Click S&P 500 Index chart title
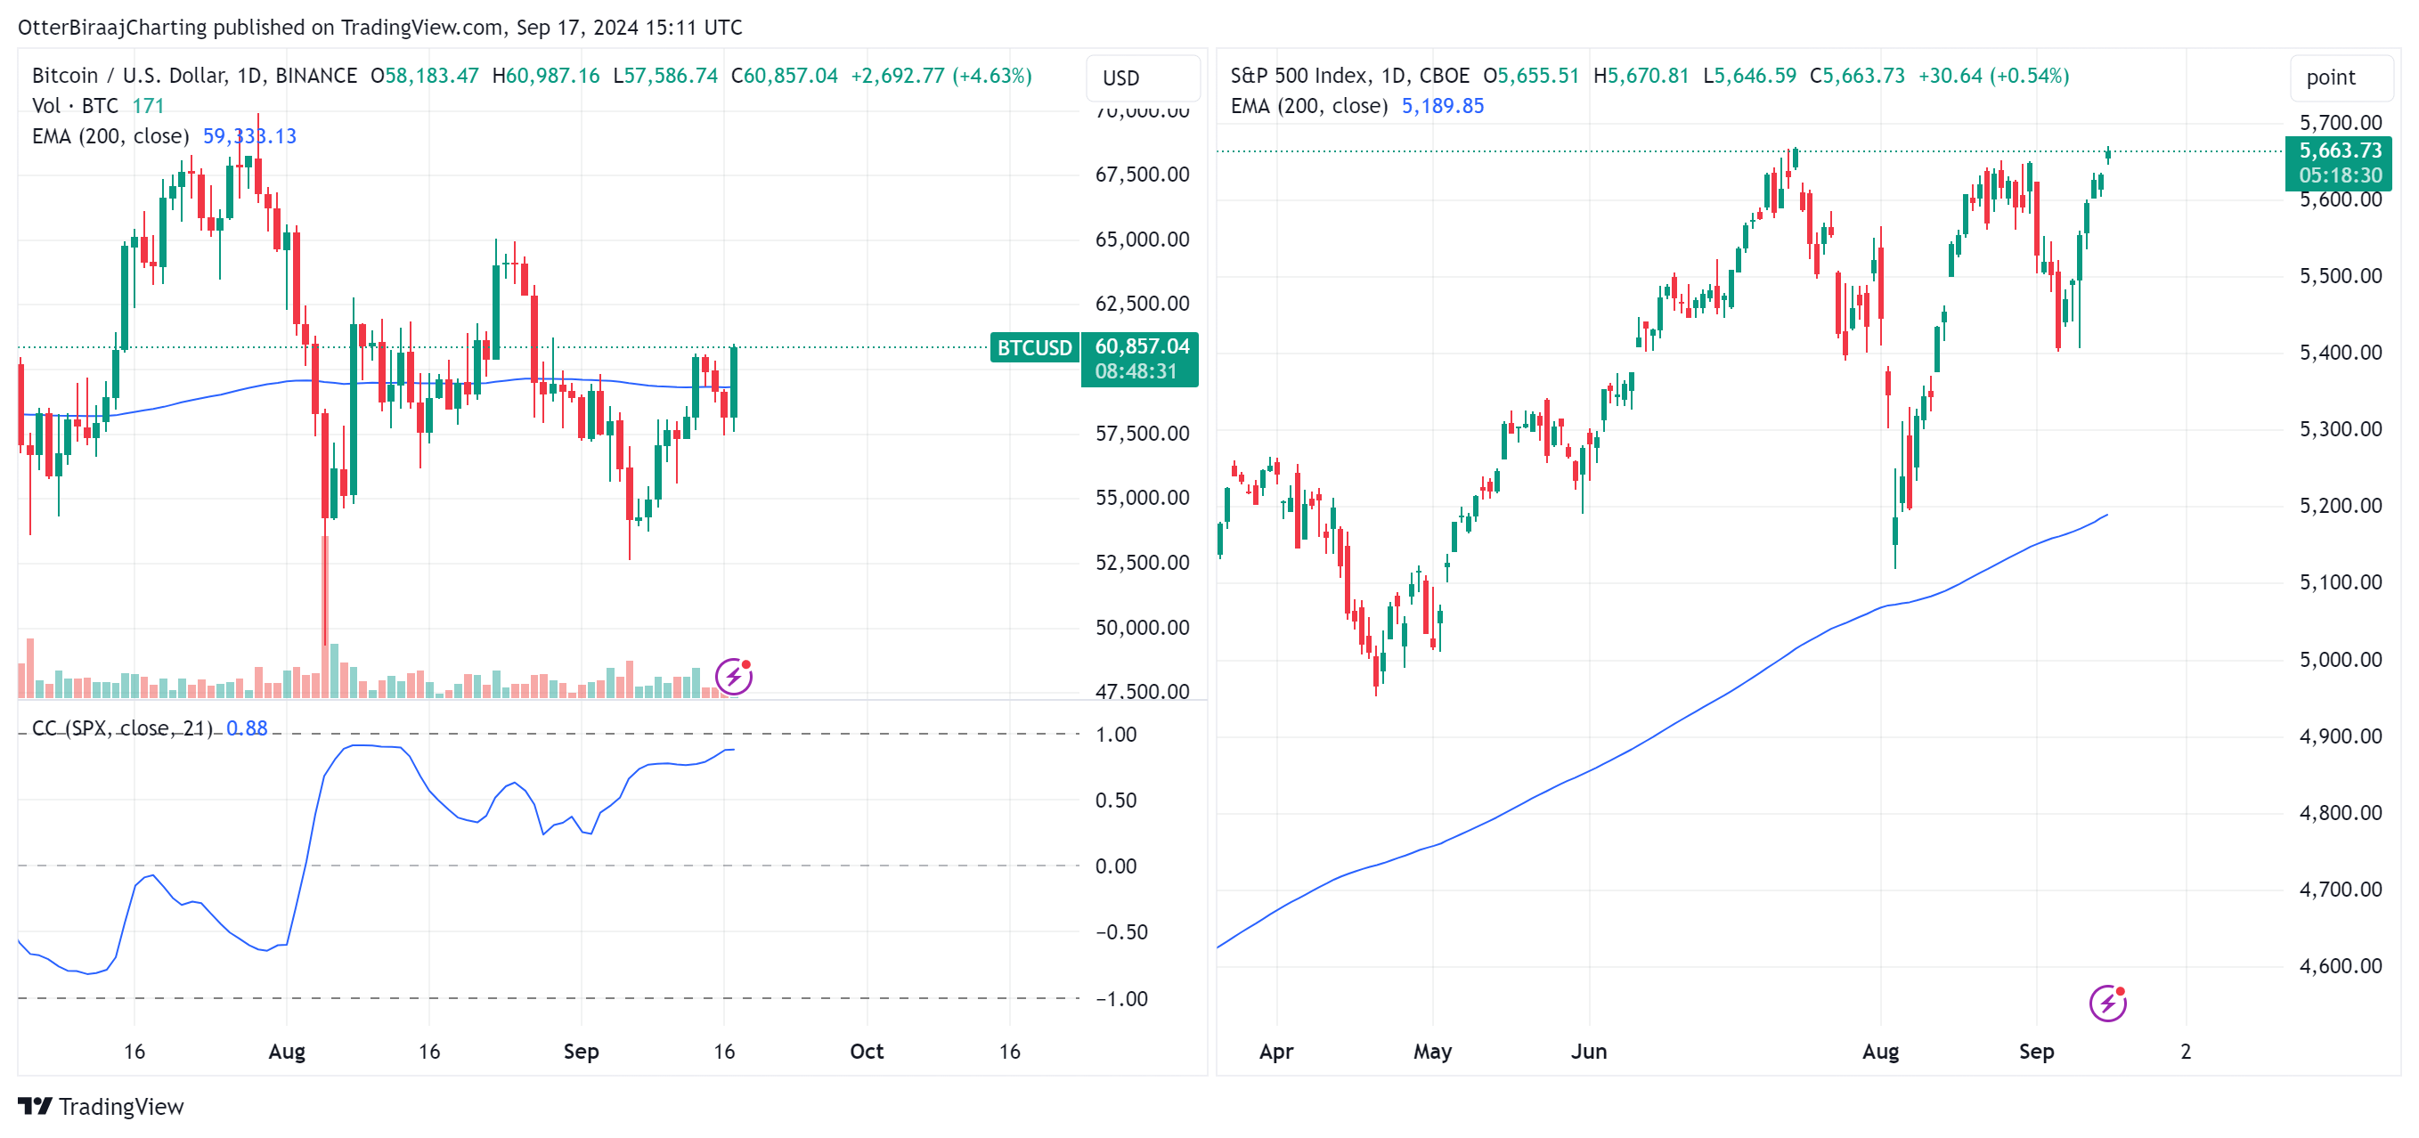 1349,75
